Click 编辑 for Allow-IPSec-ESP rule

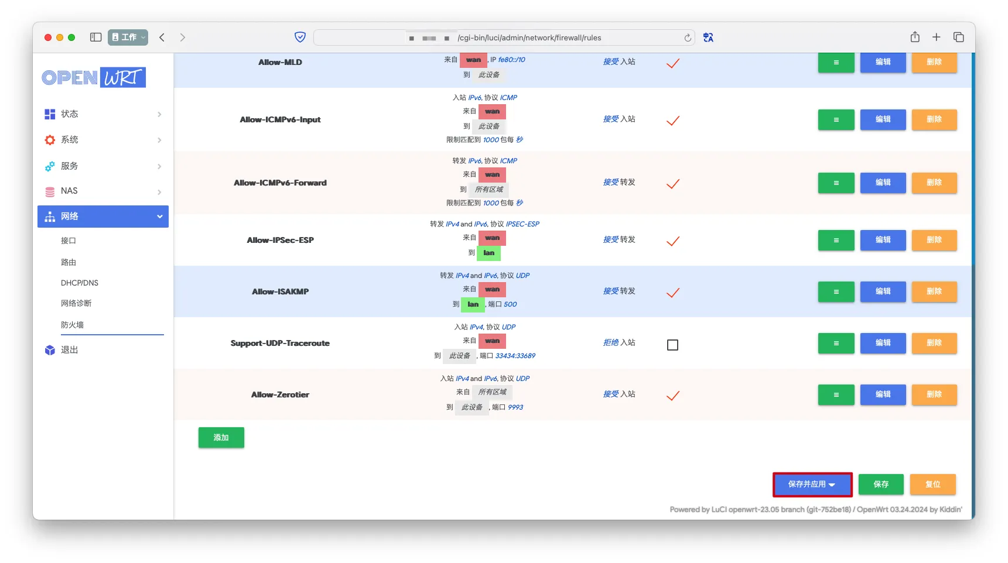[882, 240]
